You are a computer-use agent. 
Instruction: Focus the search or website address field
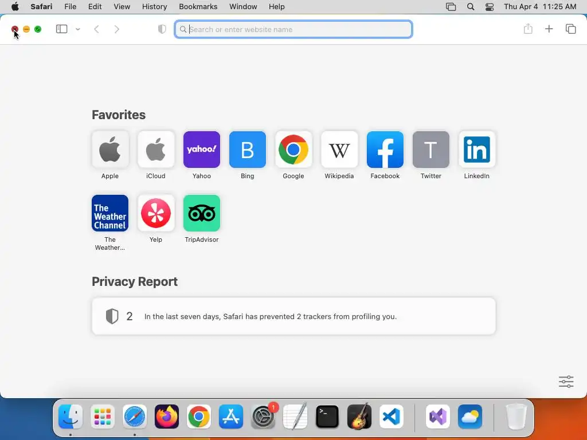(x=293, y=29)
